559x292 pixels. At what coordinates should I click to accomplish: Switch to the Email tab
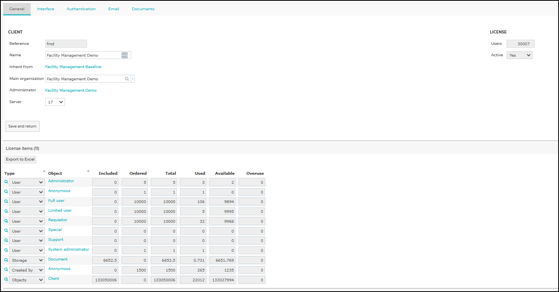[x=114, y=9]
